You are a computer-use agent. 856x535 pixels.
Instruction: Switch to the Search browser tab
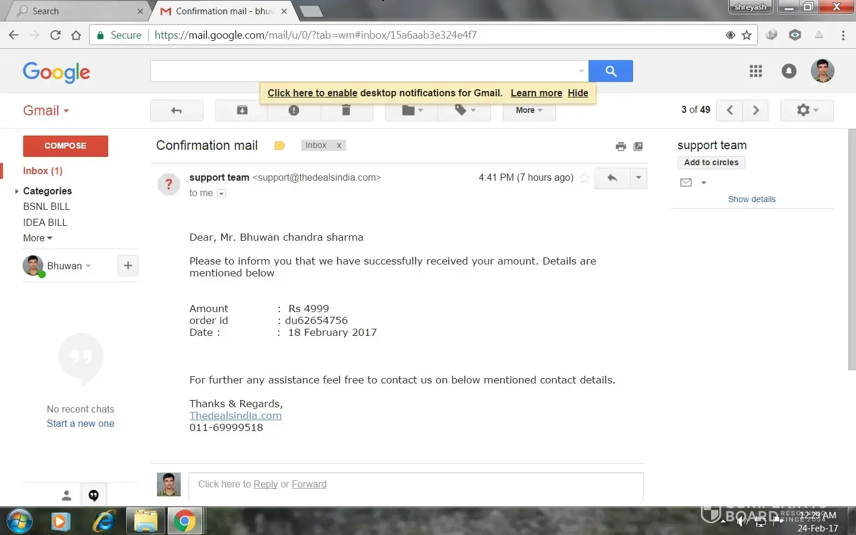pos(77,11)
